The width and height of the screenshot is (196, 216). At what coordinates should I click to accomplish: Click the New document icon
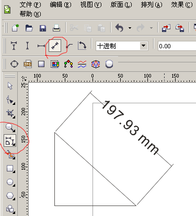[15, 28]
